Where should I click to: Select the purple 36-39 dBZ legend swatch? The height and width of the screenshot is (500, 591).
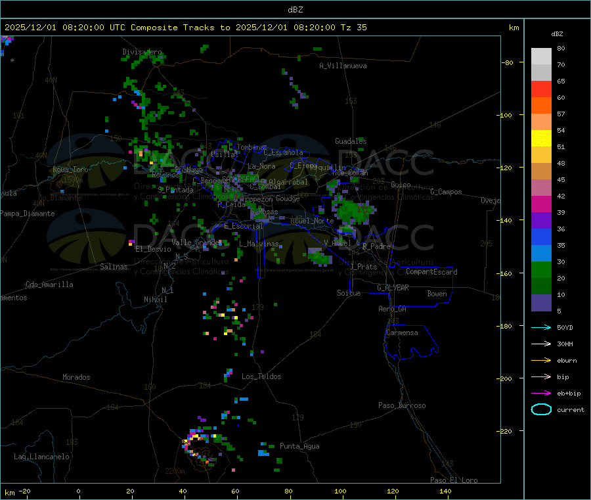tap(541, 221)
